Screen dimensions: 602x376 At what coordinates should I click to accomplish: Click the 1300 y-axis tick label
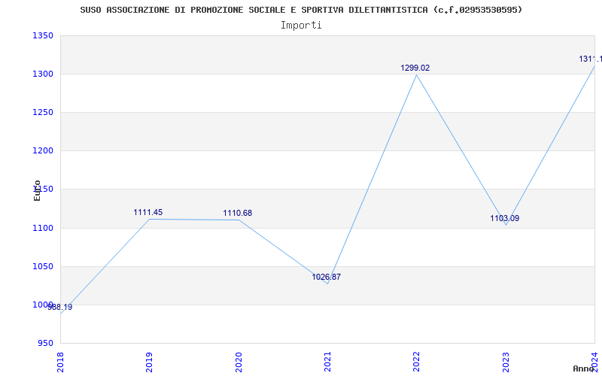tap(43, 74)
